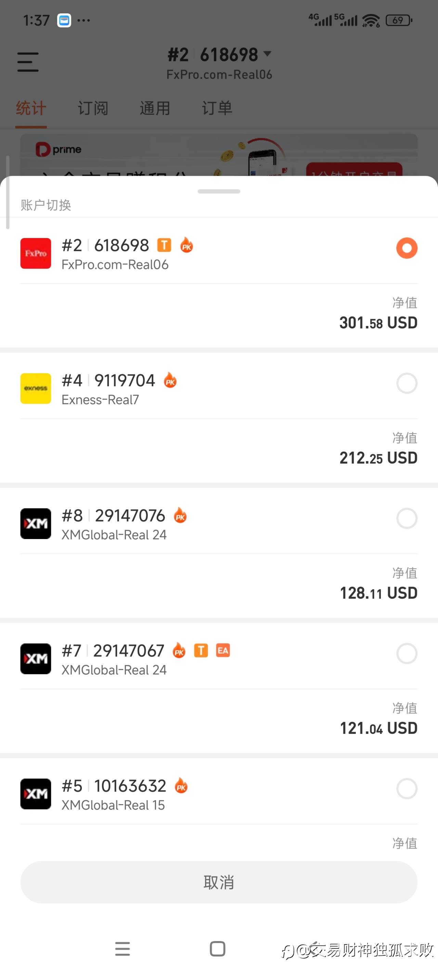Select the Exness 9119704 account radio button
Viewport: 438px width, 974px height.
[407, 383]
